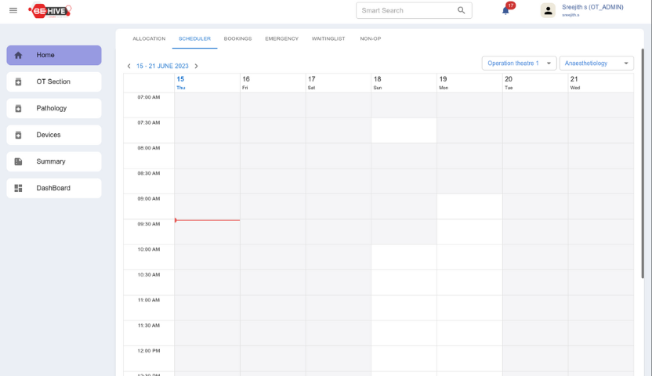
Task: Switch to the Waitinglist tab
Action: pyautogui.click(x=328, y=38)
